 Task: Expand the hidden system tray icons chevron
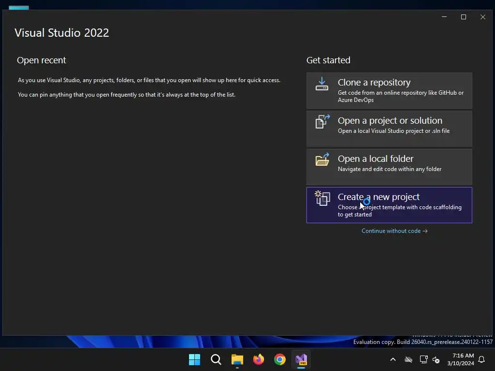coord(393,359)
